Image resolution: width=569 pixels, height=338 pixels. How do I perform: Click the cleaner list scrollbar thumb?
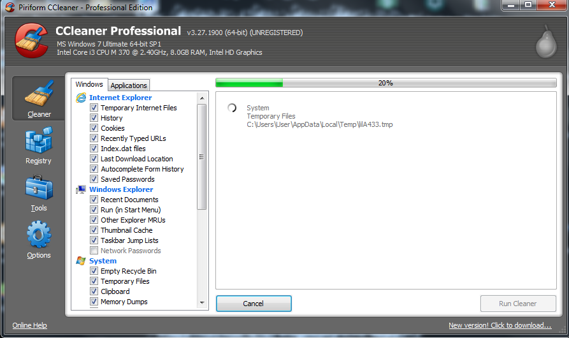pyautogui.click(x=202, y=157)
